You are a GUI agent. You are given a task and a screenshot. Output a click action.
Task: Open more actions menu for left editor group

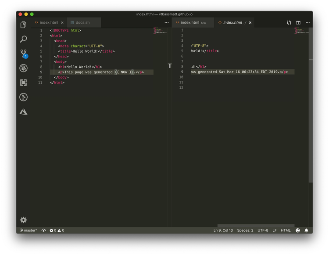[x=167, y=23]
